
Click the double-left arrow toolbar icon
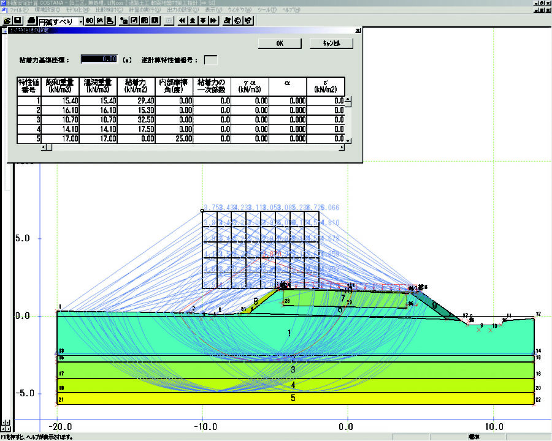[182, 21]
